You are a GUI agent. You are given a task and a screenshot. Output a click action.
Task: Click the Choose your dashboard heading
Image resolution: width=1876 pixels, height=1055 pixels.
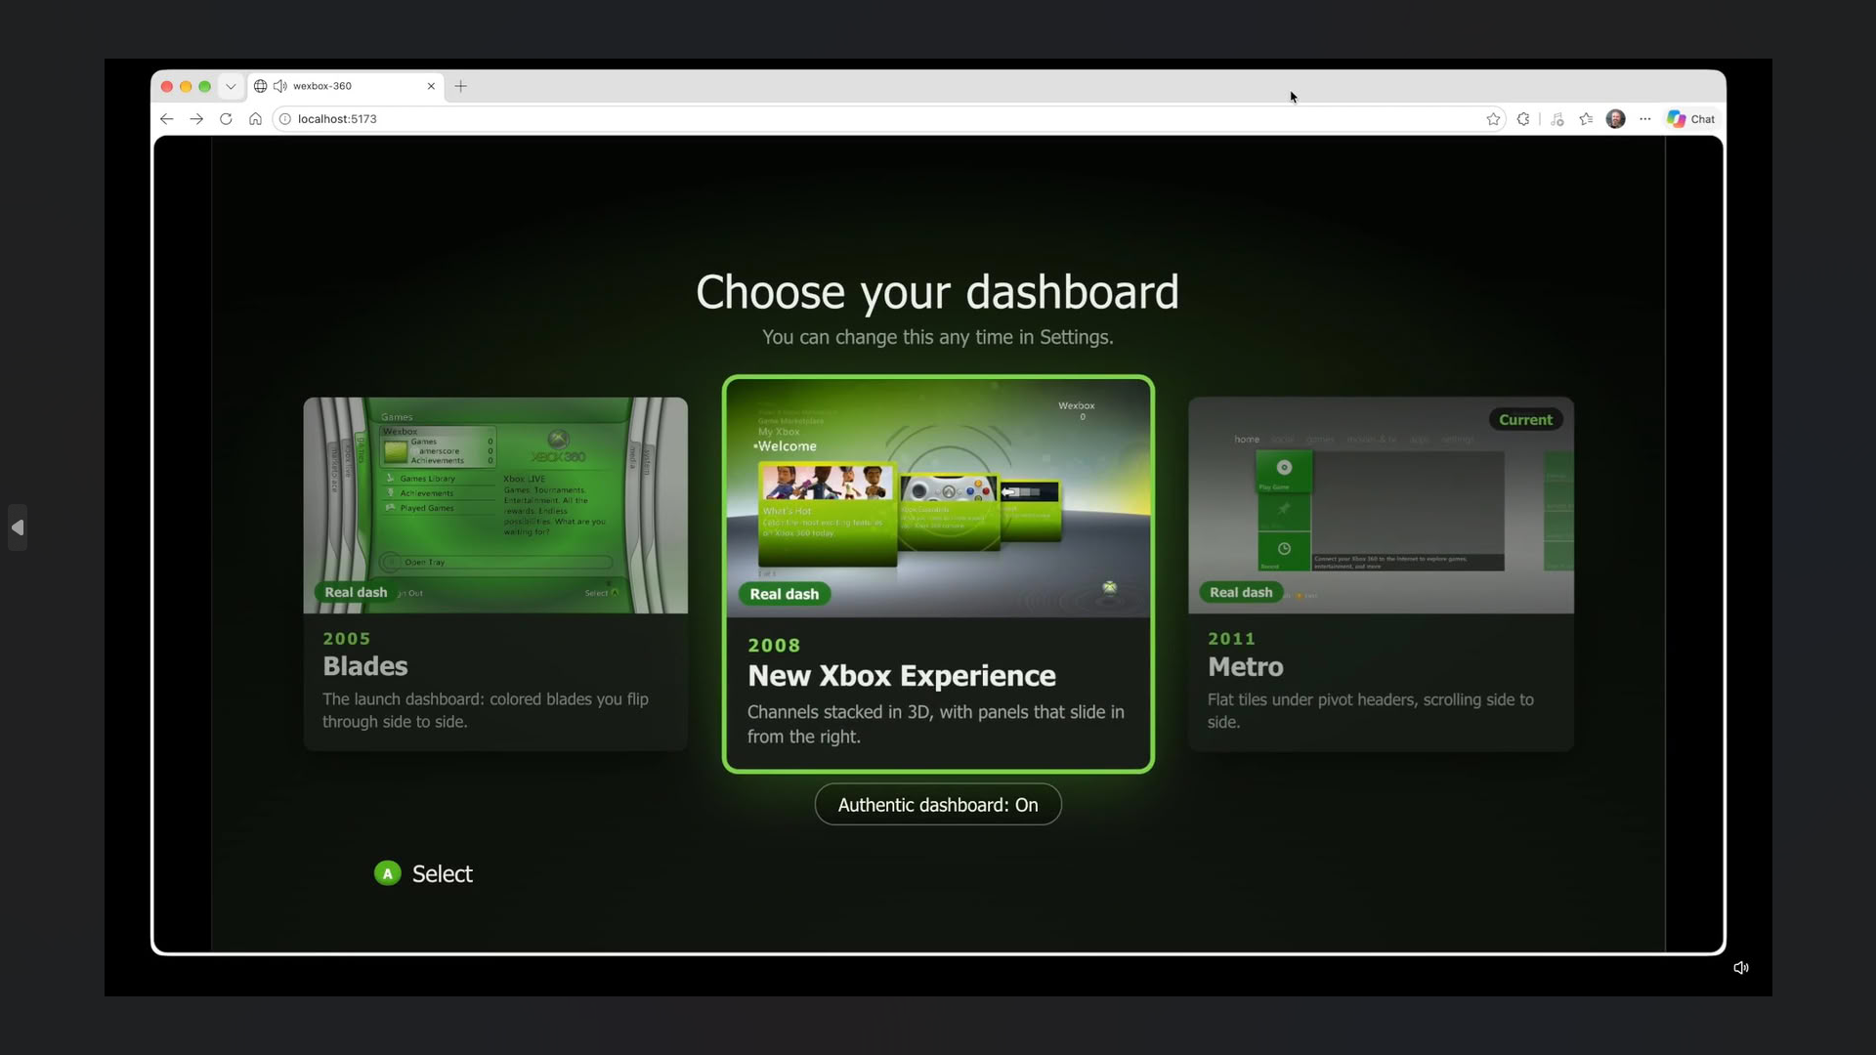coord(938,292)
